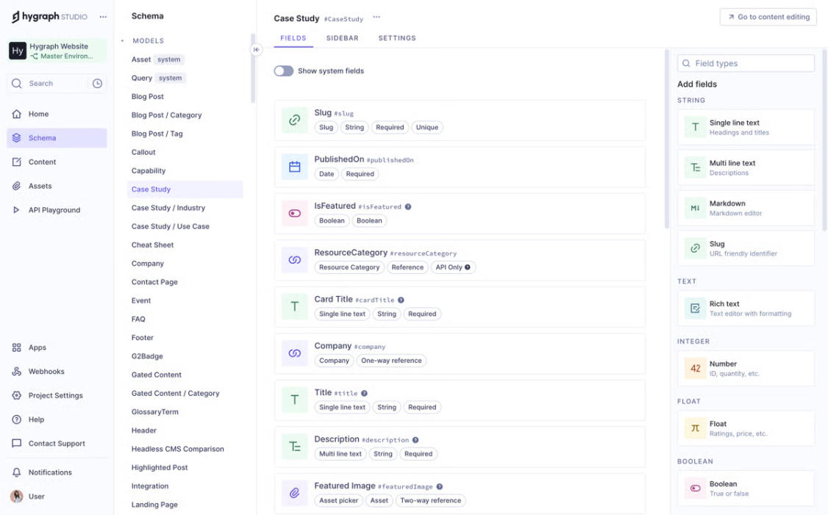The height and width of the screenshot is (515, 828).
Task: Switch to the Sidebar tab
Action: click(x=342, y=38)
